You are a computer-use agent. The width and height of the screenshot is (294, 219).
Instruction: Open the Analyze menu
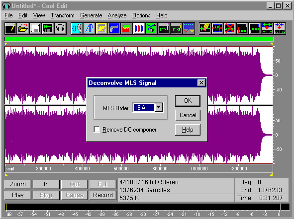tap(117, 15)
